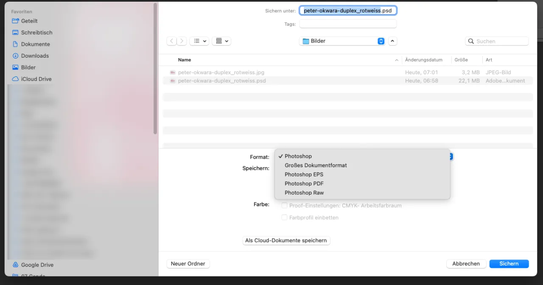Collapse dialog with the chevron-up button

tap(392, 41)
